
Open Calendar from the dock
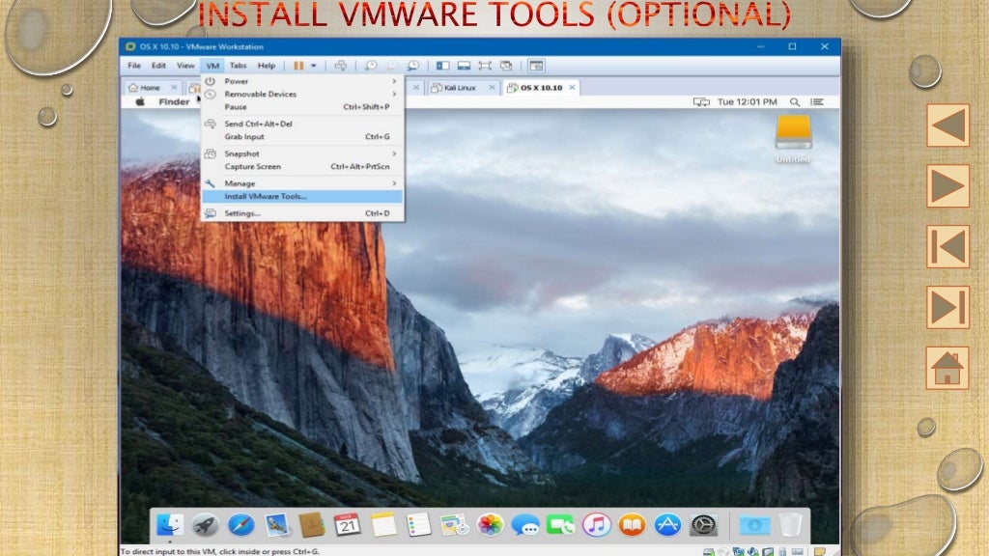pyautogui.click(x=347, y=524)
